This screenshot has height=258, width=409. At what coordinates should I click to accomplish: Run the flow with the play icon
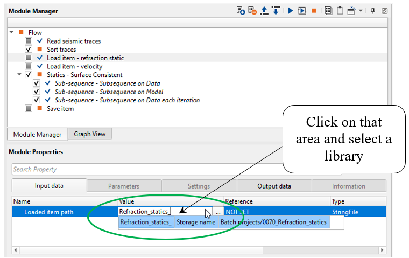click(290, 11)
